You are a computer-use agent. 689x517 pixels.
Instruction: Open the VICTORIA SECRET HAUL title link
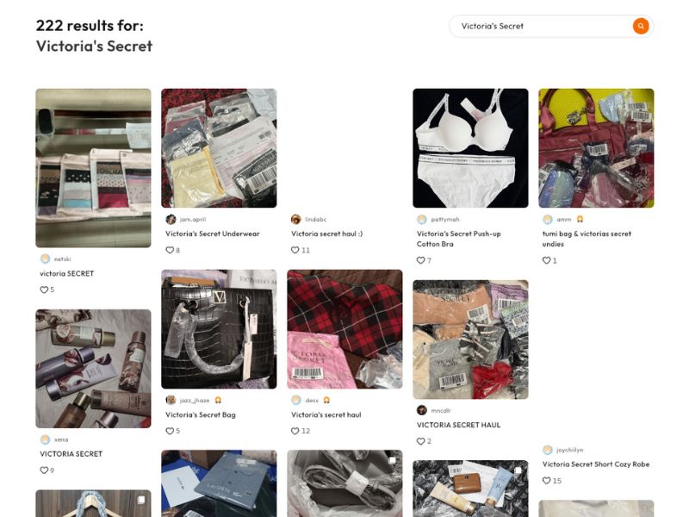click(x=458, y=425)
